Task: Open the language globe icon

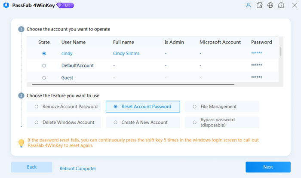Action: pyautogui.click(x=270, y=5)
